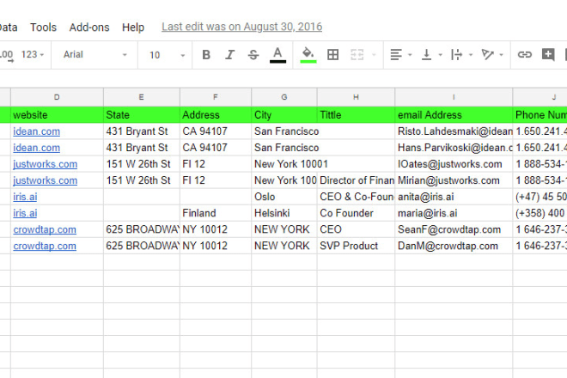This screenshot has width=567, height=378.
Task: Select column H header
Action: pos(357,97)
